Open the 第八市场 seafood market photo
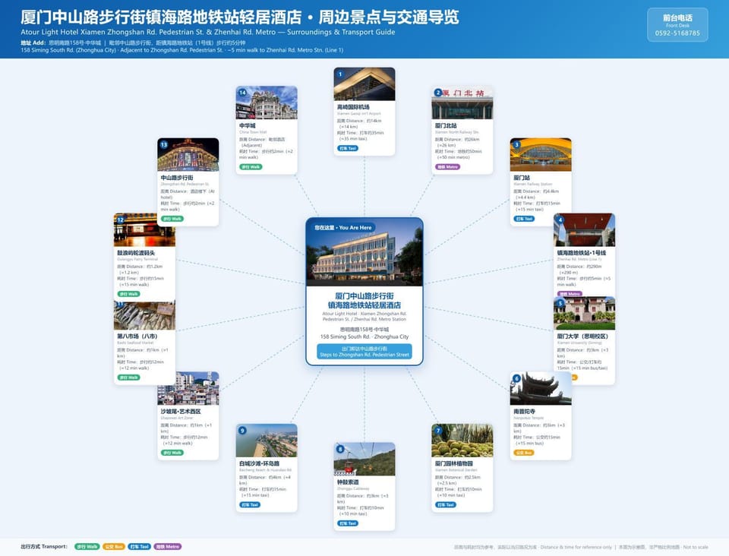The image size is (729, 556). pos(144,315)
